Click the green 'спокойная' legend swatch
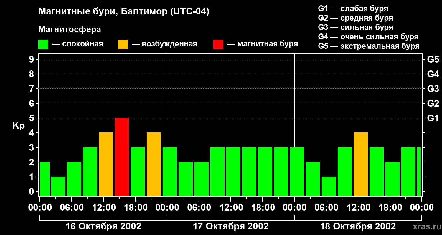Image resolution: width=442 pixels, height=235 pixels. 43,44
